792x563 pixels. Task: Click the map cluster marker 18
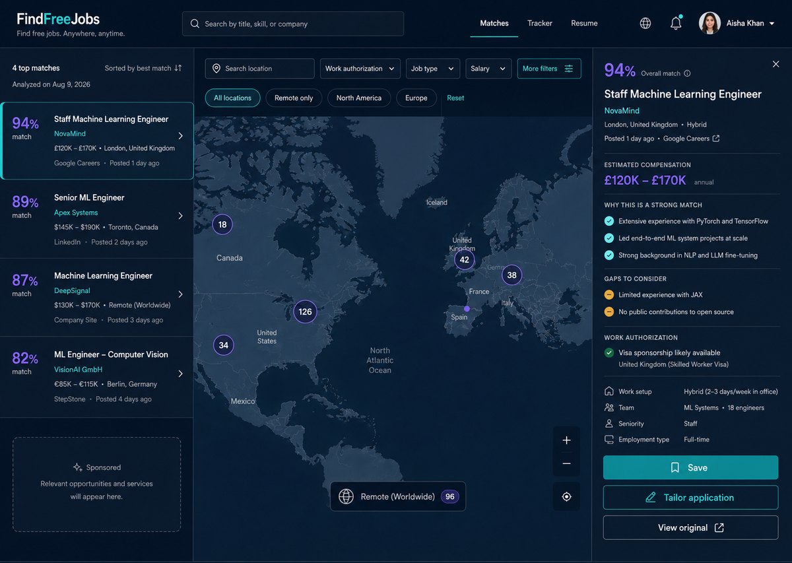pyautogui.click(x=222, y=224)
